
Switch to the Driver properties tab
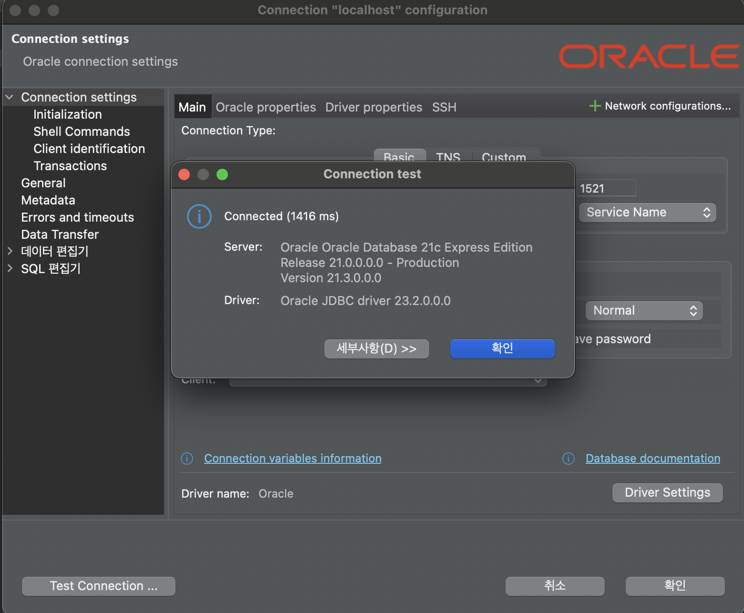pos(373,107)
